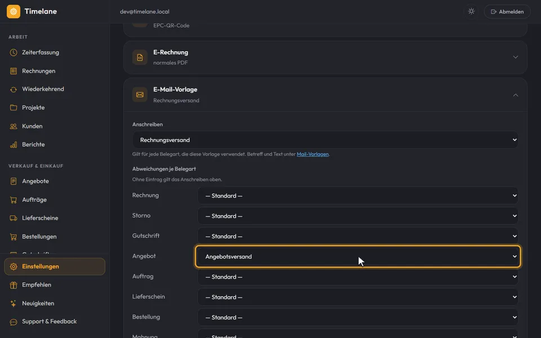Image resolution: width=541 pixels, height=338 pixels.
Task: Click the 'normales PDF' subtitle text
Action: 170,63
